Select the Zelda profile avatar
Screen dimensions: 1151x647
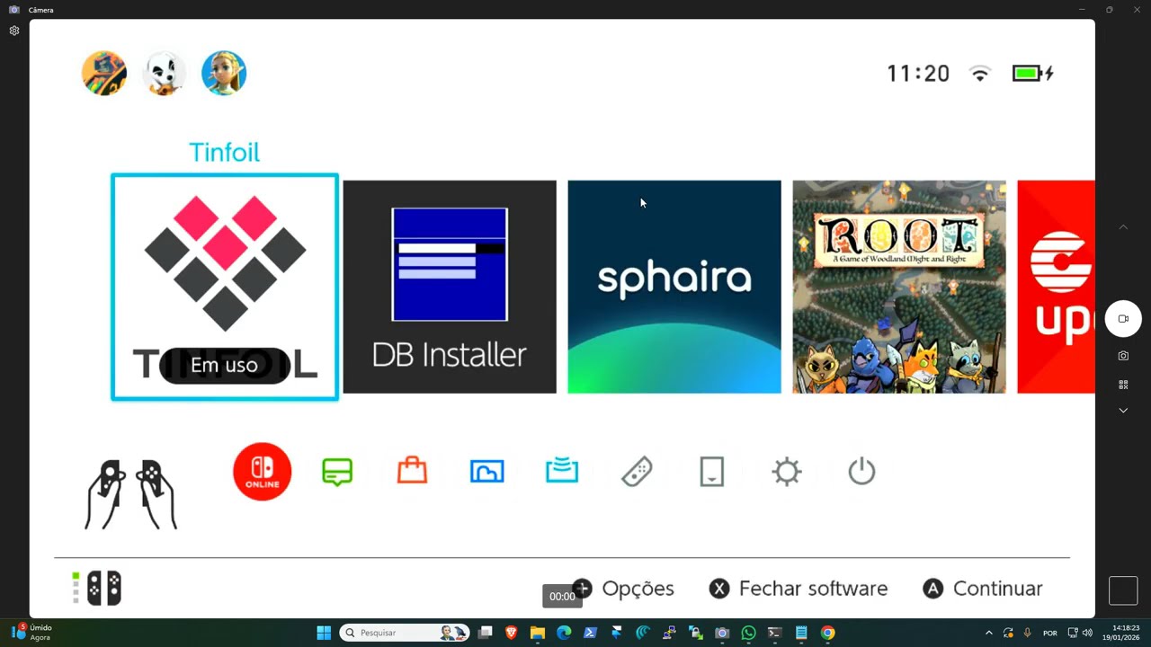click(x=224, y=73)
